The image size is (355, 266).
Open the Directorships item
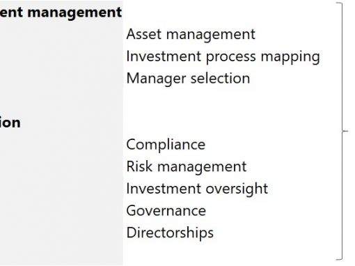[170, 233]
